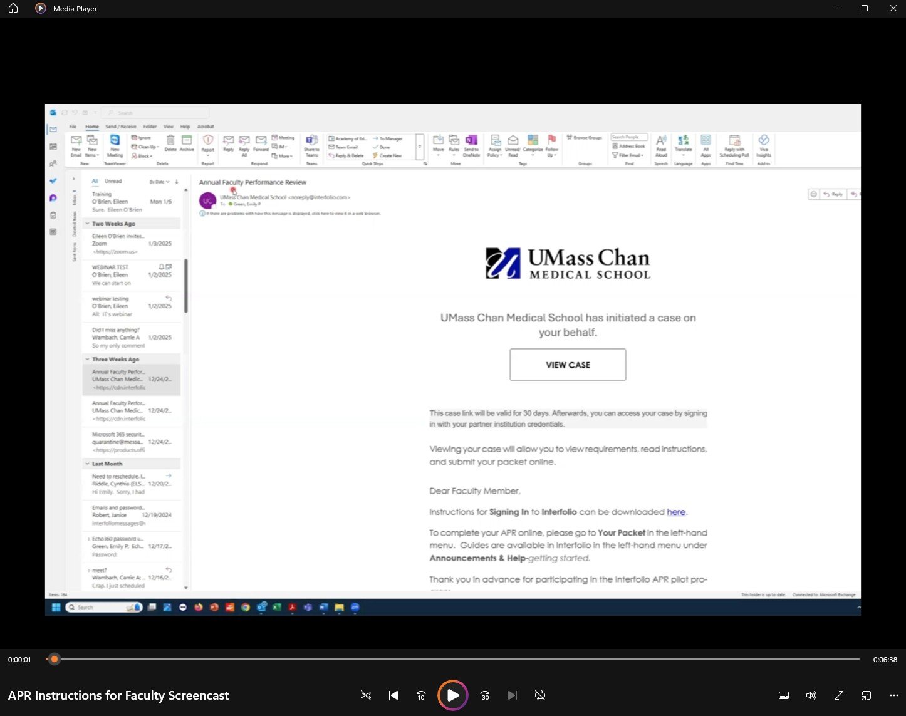Open the subtitles and captions menu
The width and height of the screenshot is (906, 716).
(783, 695)
